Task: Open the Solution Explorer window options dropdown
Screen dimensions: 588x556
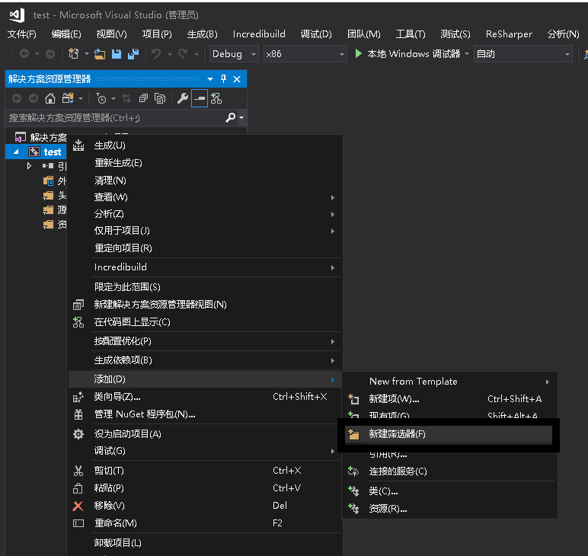Action: coord(210,79)
